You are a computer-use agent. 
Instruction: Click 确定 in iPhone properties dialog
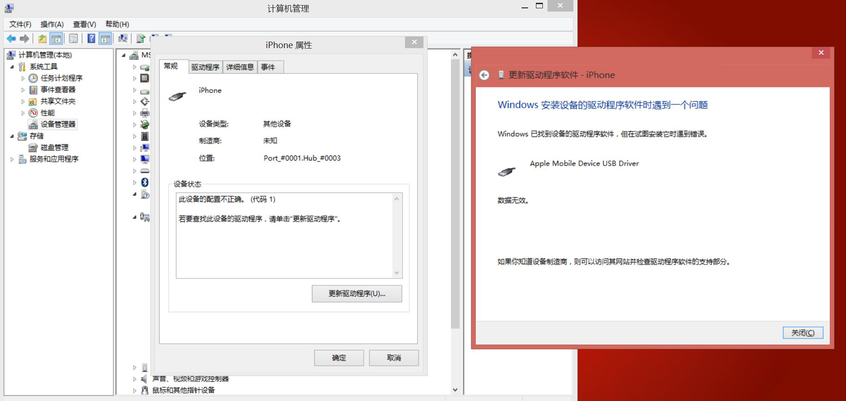pyautogui.click(x=339, y=358)
